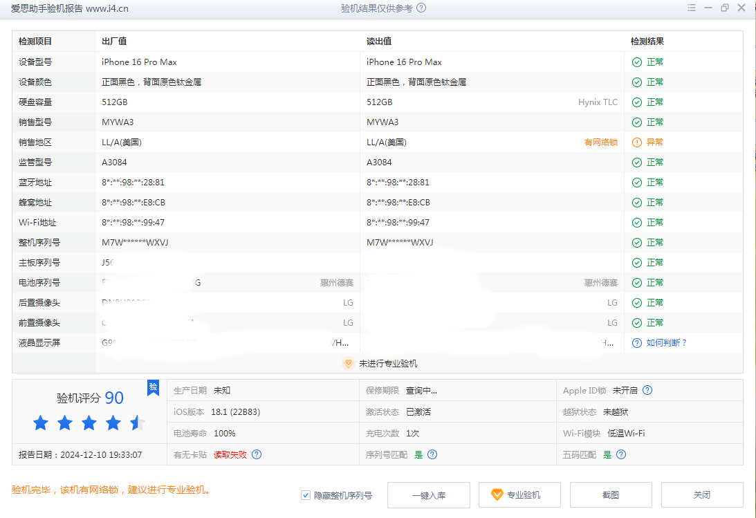Click the 检测项目 column header

tap(35, 41)
